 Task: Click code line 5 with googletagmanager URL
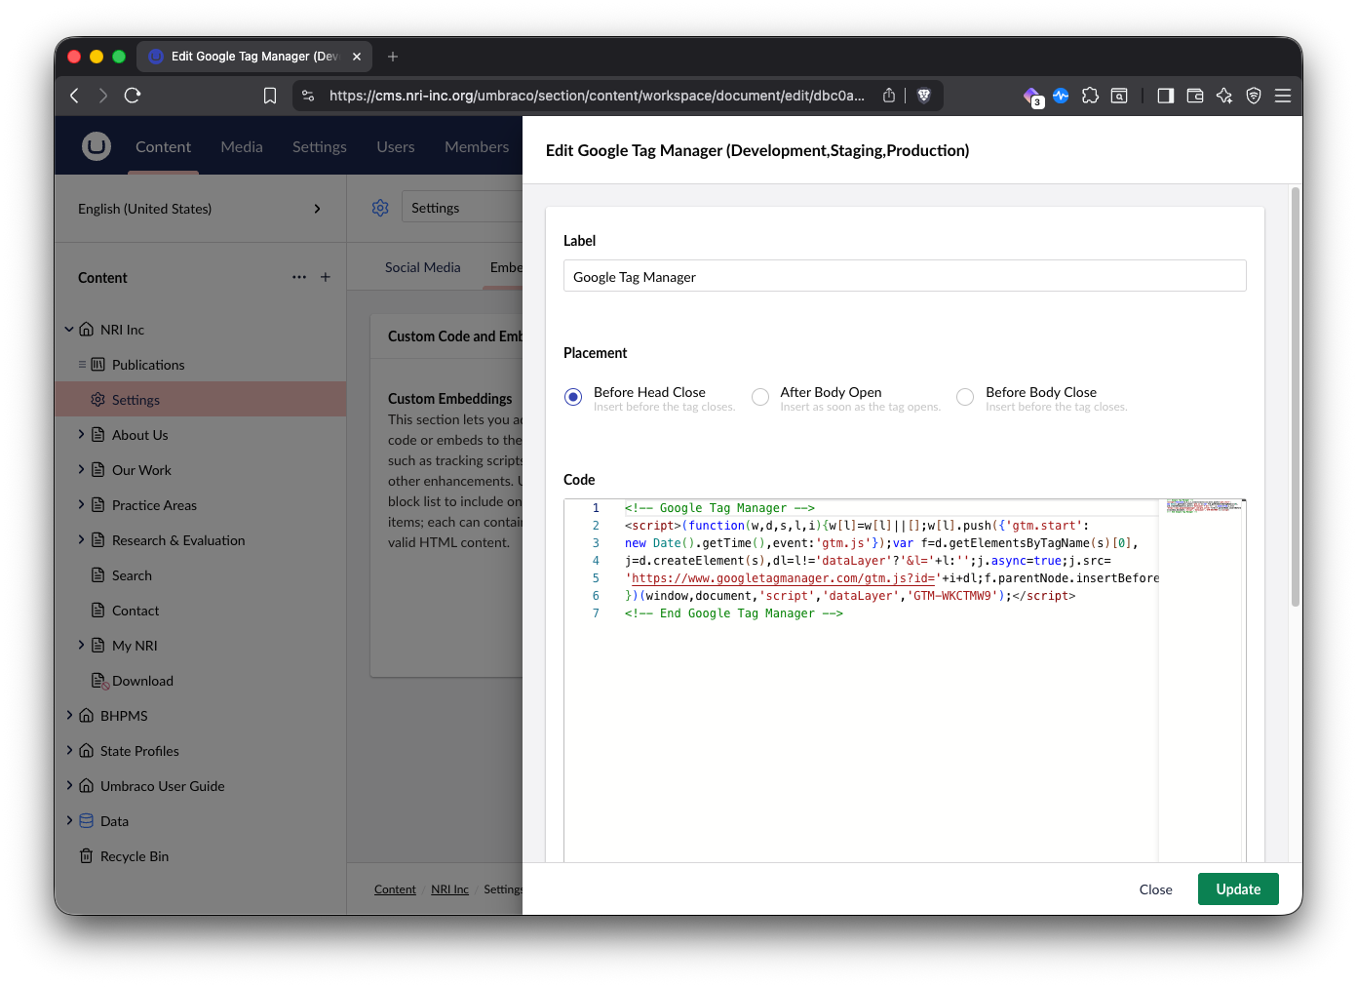point(891,578)
